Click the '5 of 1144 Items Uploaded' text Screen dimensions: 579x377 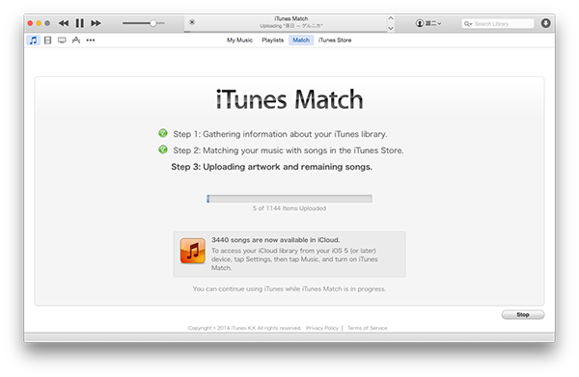click(289, 208)
